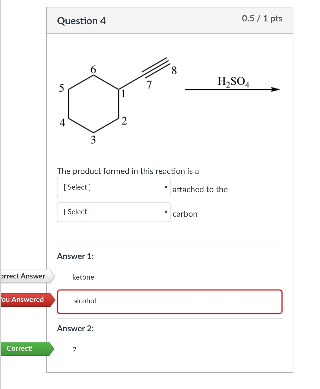The width and height of the screenshot is (320, 389).
Task: Expand the [Select] dropdown beside "carbon"
Action: tap(114, 212)
